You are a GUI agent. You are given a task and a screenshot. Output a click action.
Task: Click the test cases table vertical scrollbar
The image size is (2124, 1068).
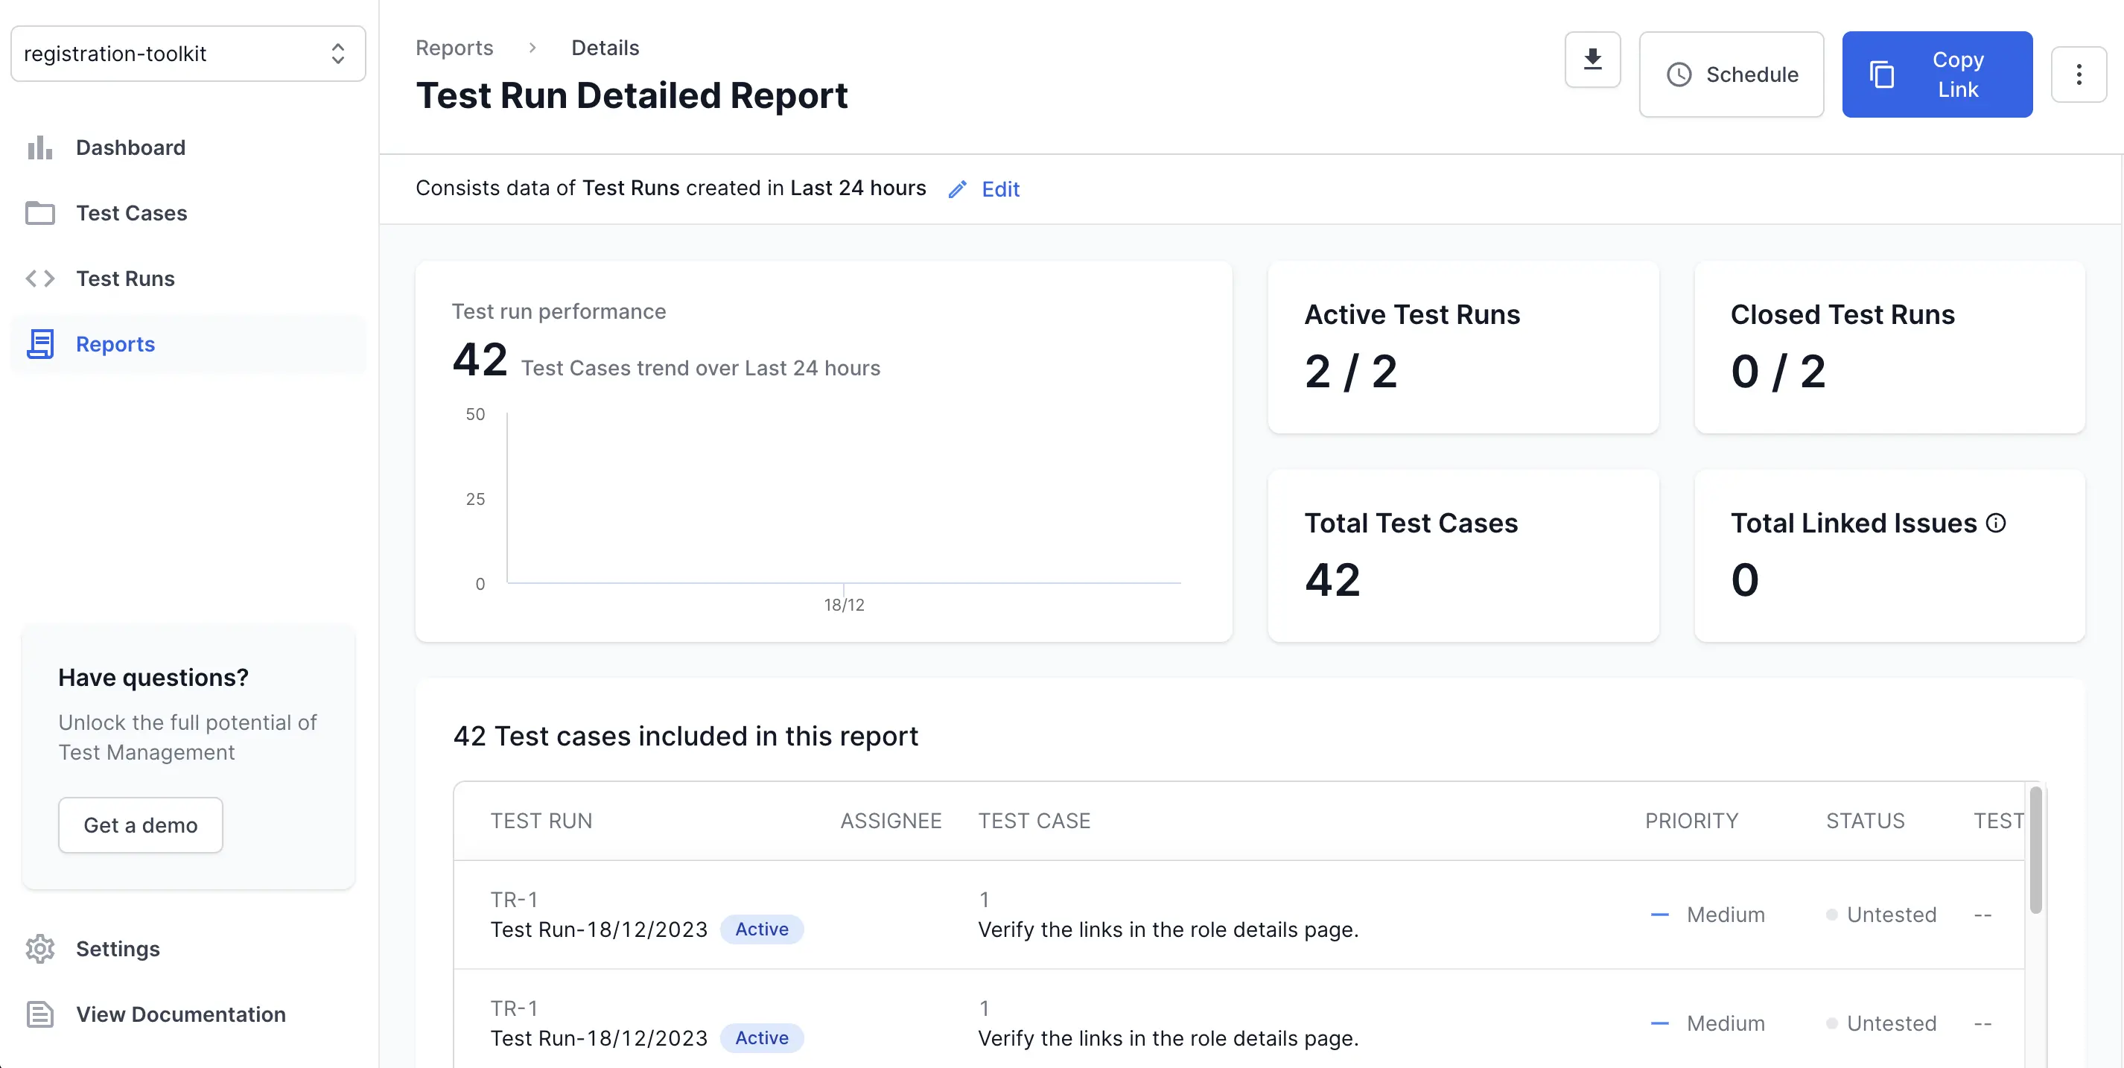pyautogui.click(x=2035, y=850)
